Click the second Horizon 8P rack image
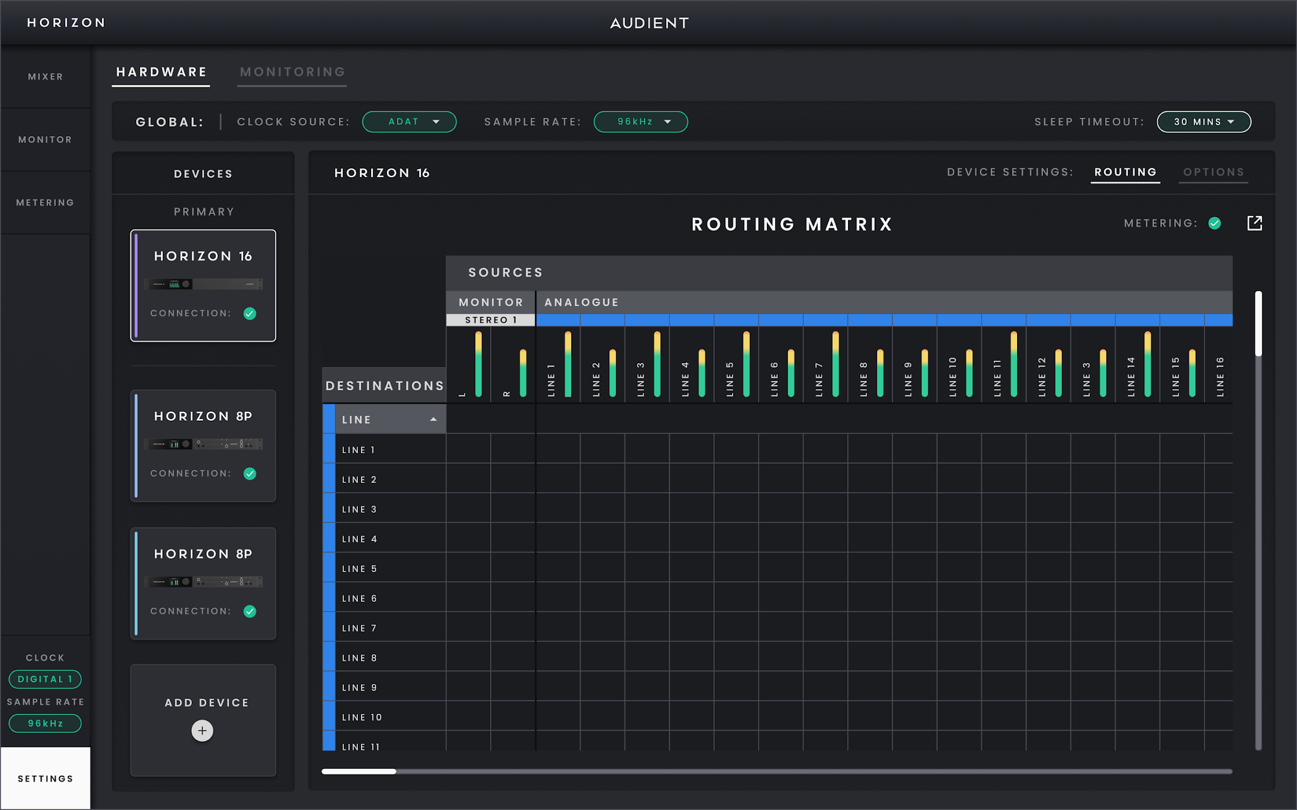This screenshot has width=1297, height=810. tap(203, 582)
